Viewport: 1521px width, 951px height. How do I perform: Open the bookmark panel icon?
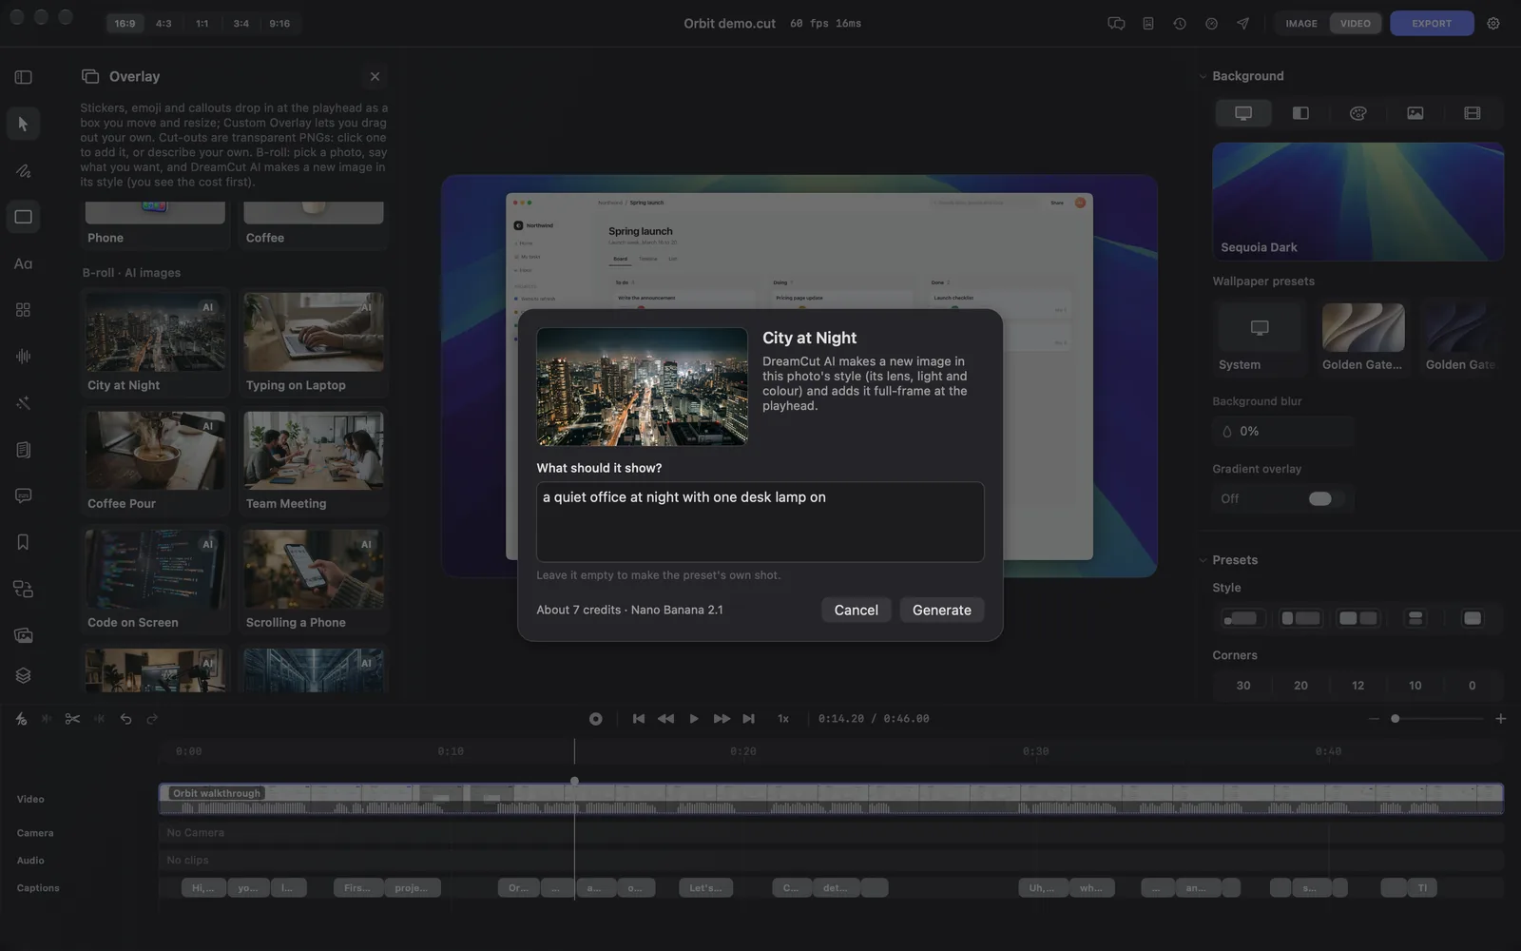pyautogui.click(x=23, y=542)
